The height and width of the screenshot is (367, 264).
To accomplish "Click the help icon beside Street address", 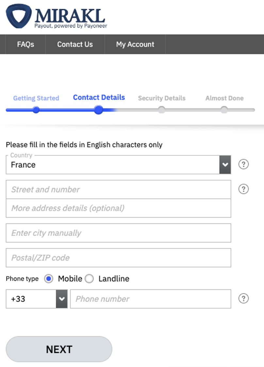I will 243,189.
